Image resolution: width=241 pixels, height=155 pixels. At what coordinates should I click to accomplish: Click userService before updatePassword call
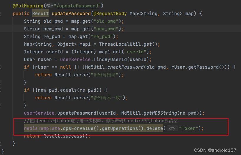[39, 113]
